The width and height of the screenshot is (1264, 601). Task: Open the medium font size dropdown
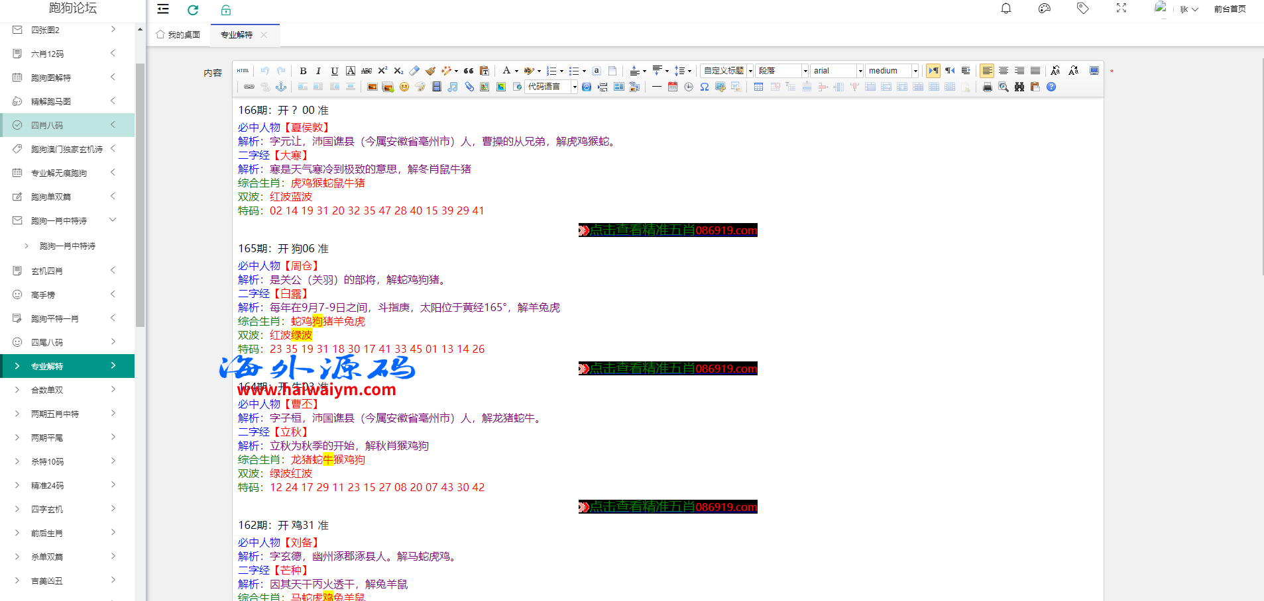point(892,71)
